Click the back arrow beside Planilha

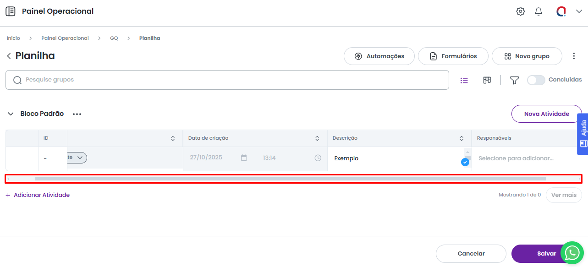pos(9,56)
